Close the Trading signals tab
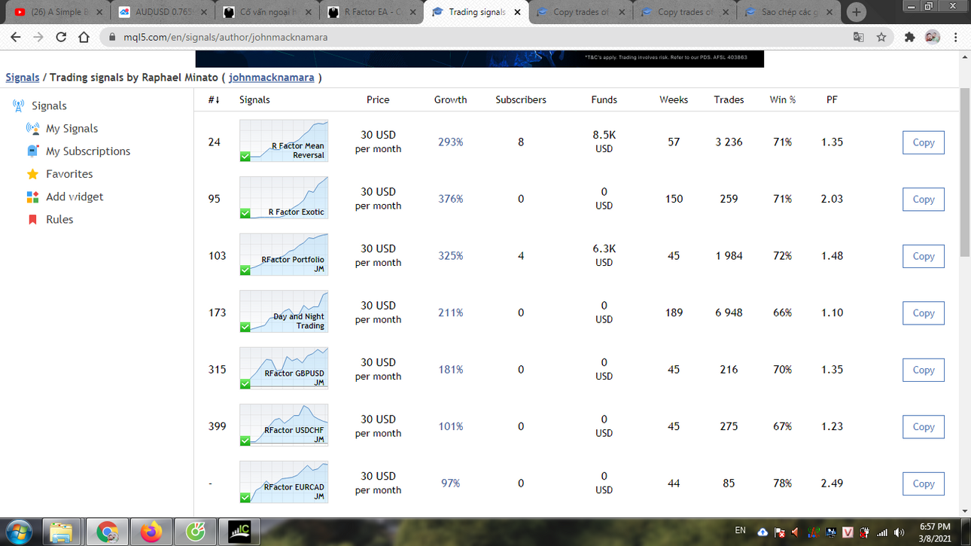The width and height of the screenshot is (971, 546). pos(517,12)
